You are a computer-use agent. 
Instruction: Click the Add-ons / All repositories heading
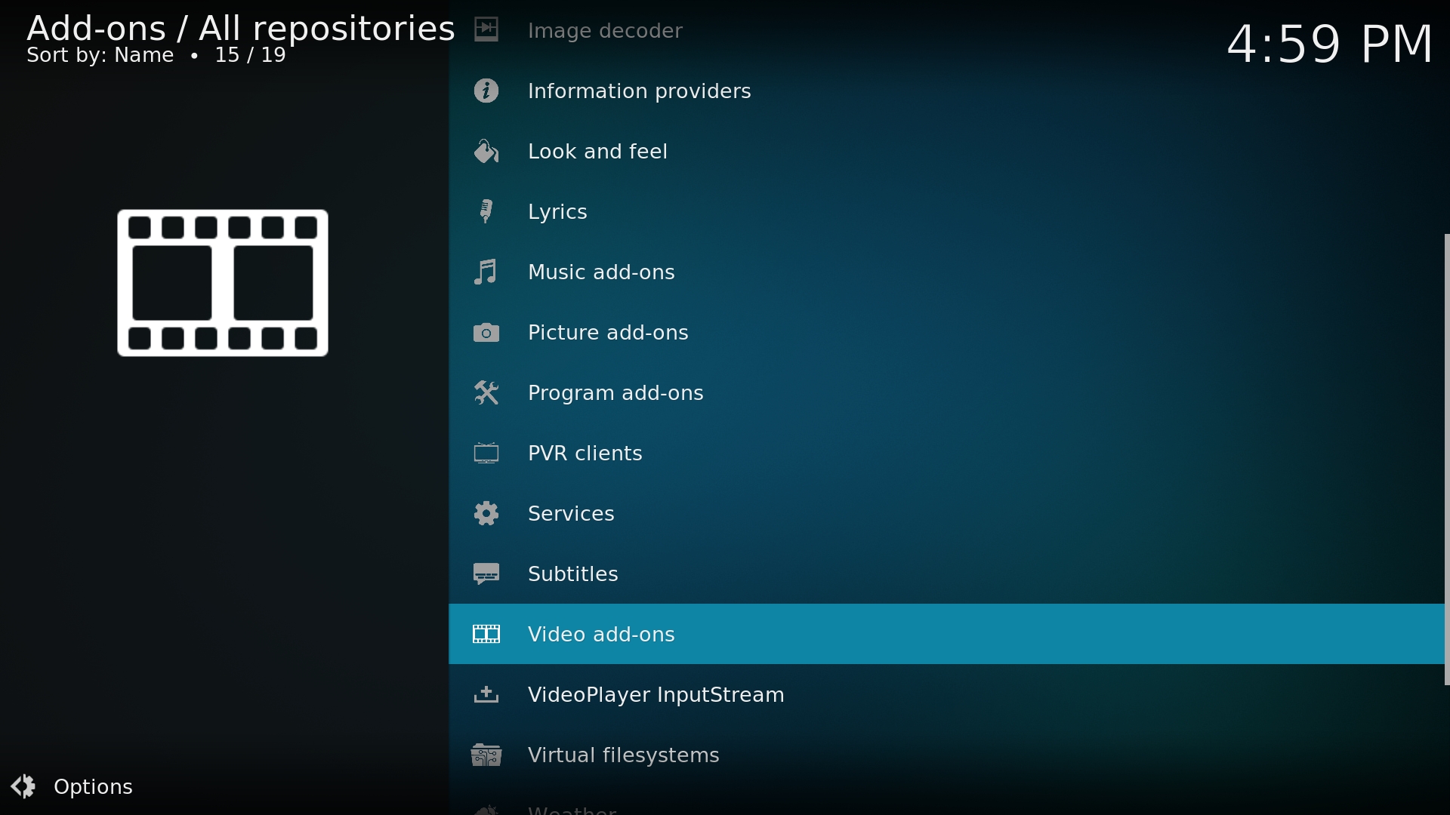coord(240,29)
